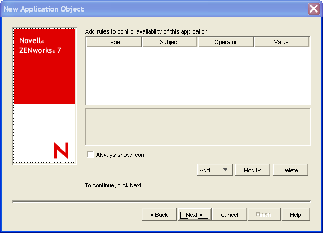Click the Operator column header
The width and height of the screenshot is (323, 233).
coord(225,42)
